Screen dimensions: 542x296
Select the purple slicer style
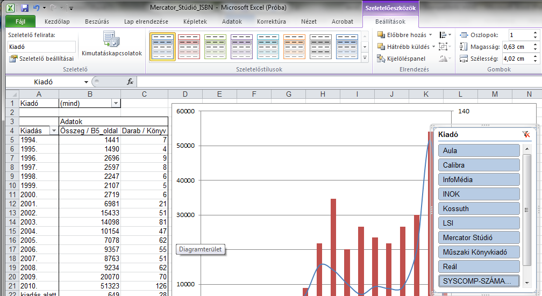241,47
